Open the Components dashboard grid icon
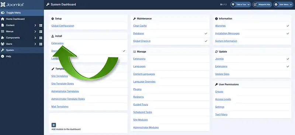 click(41, 38)
